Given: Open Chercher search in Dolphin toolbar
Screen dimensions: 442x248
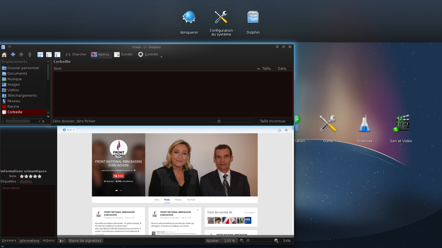Looking at the screenshot, I should [76, 54].
